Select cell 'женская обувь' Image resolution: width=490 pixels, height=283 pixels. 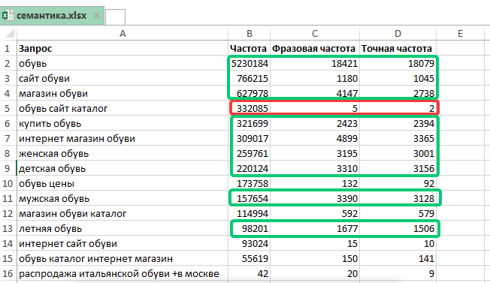(x=122, y=154)
